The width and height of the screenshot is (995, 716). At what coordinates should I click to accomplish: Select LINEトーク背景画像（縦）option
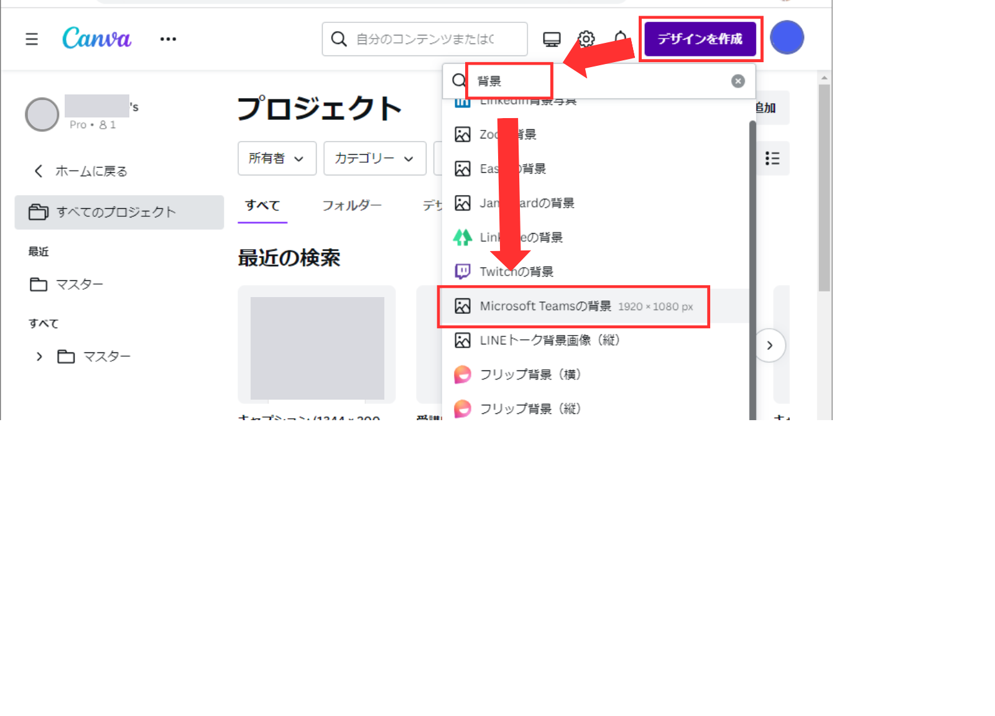coord(549,340)
